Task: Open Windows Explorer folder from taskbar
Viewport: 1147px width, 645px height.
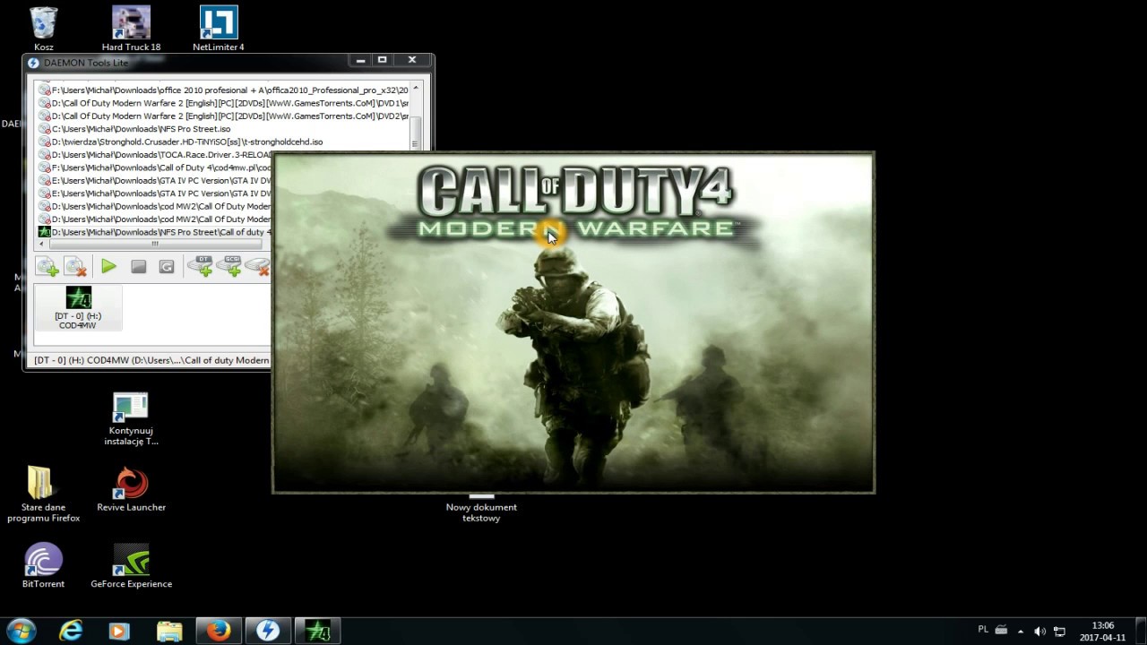Action: pyautogui.click(x=169, y=631)
